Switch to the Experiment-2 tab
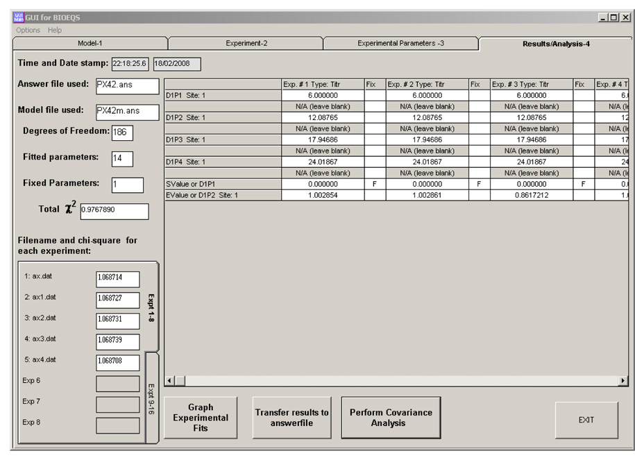Screen dimensions: 635x460 coord(246,43)
